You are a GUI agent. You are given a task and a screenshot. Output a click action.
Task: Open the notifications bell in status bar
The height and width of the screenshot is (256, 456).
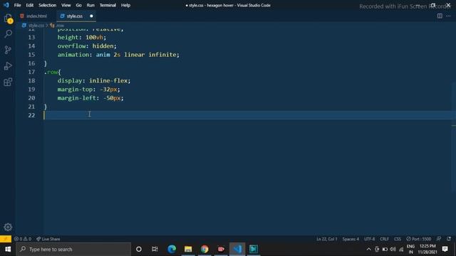click(x=449, y=239)
